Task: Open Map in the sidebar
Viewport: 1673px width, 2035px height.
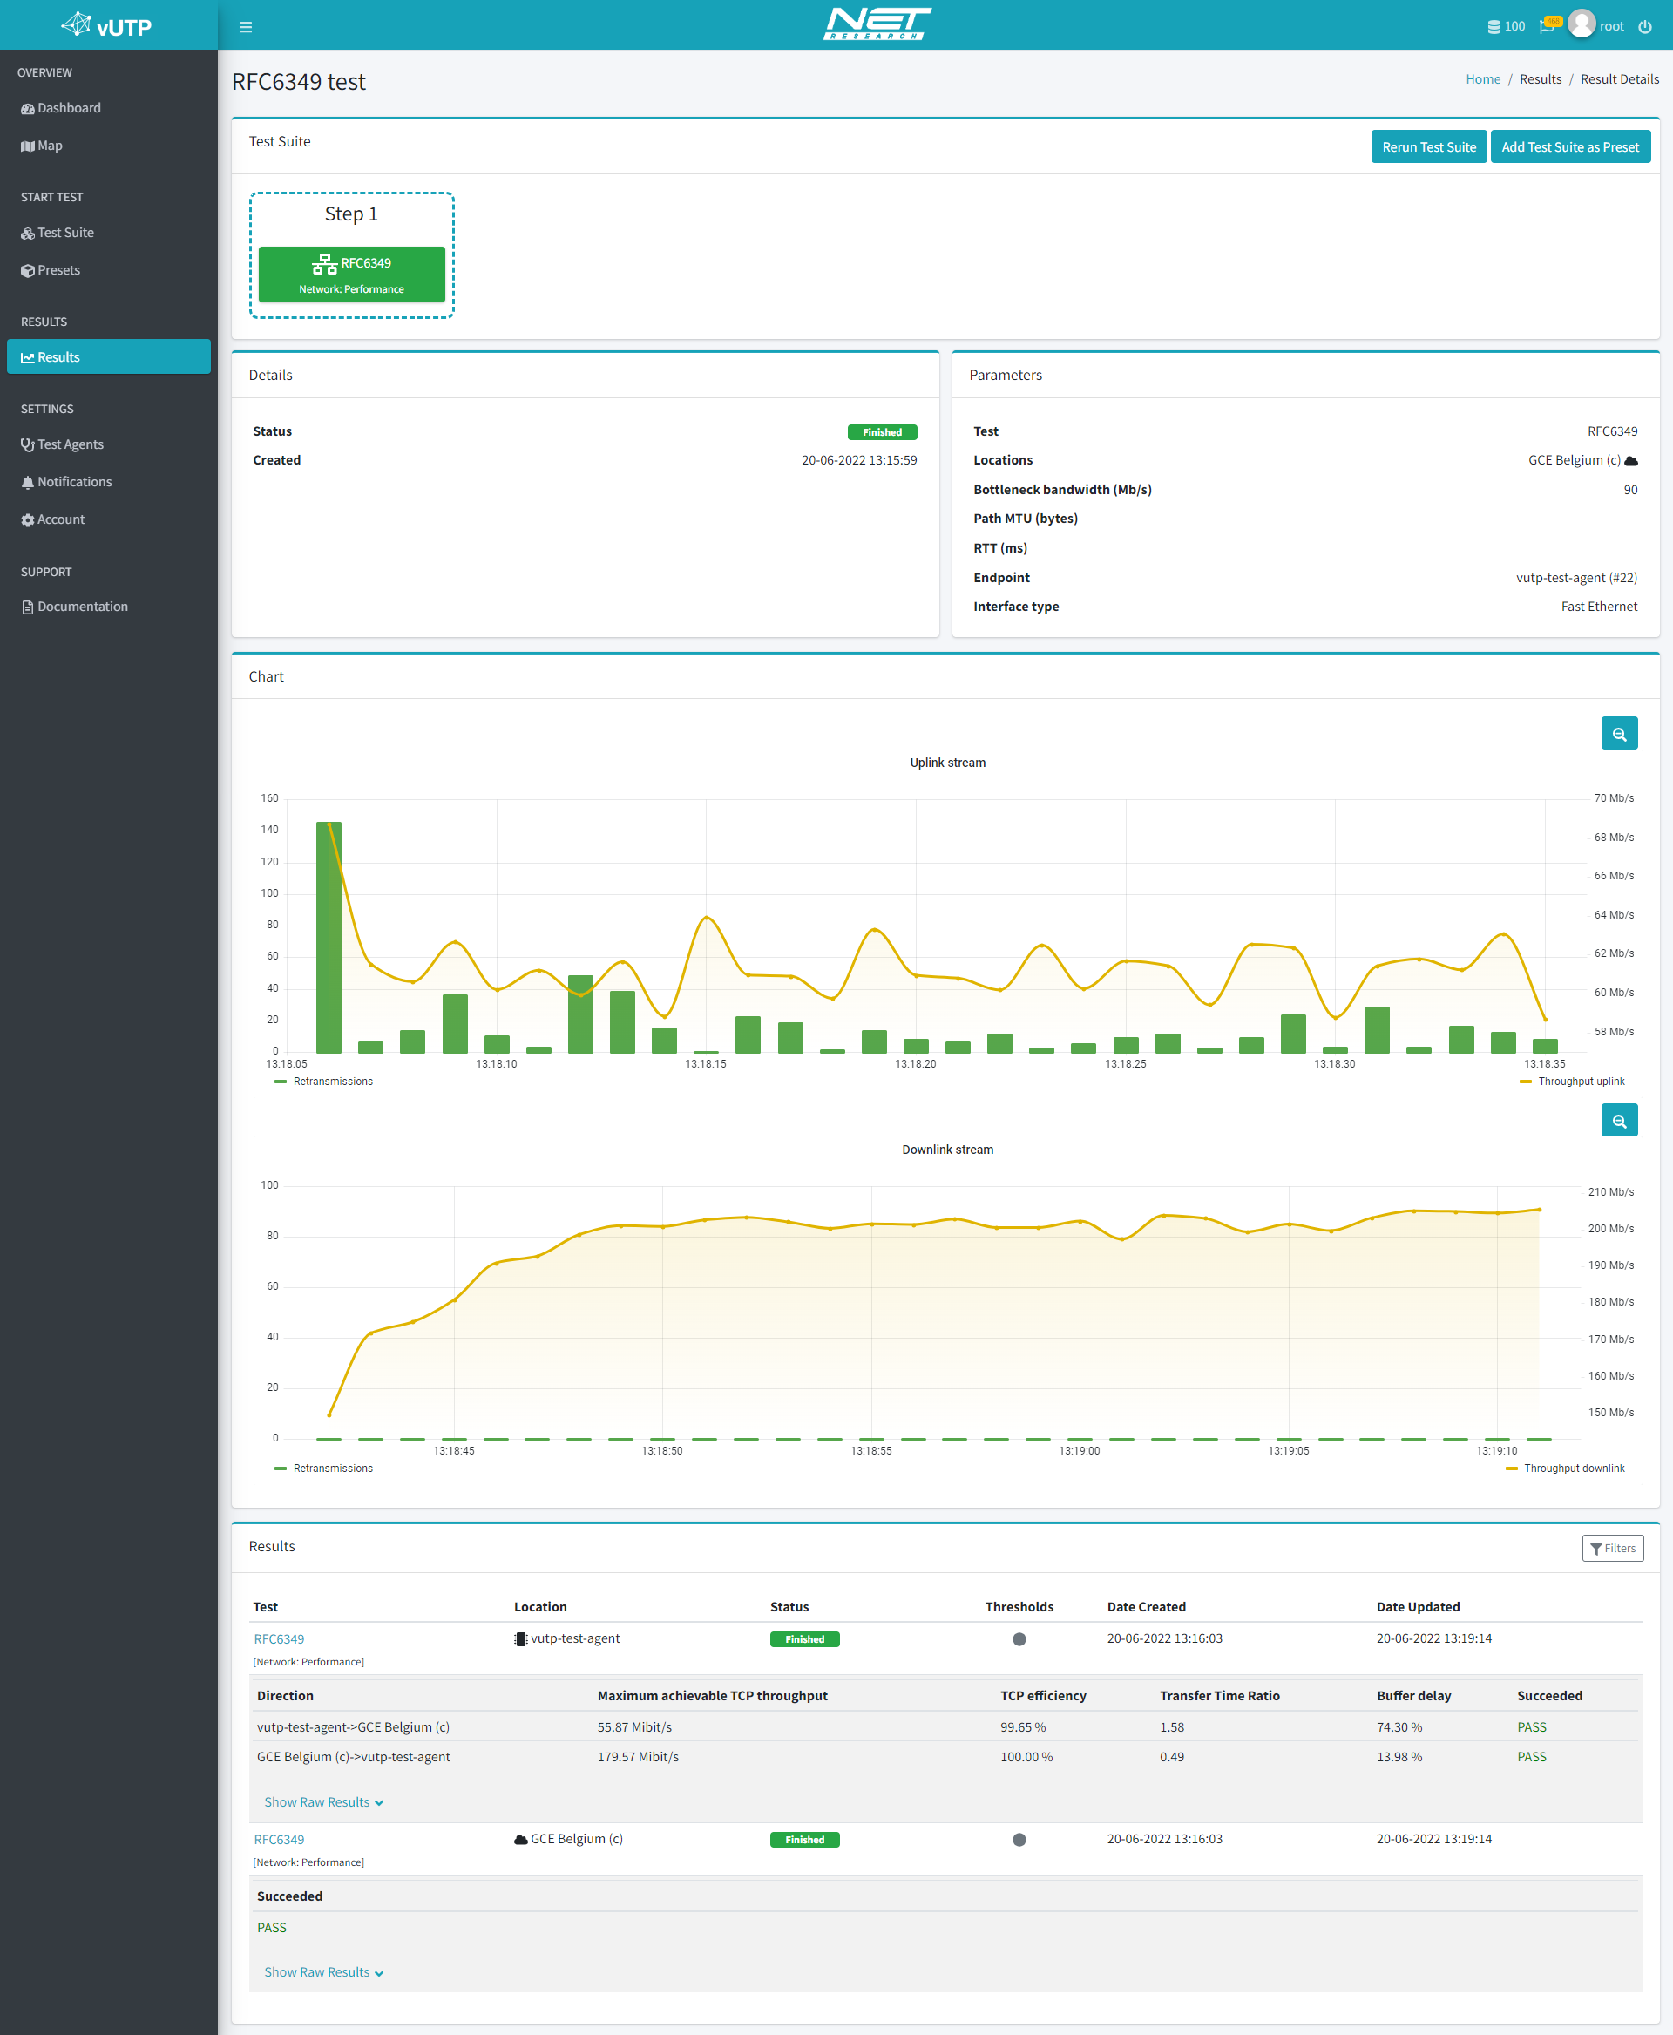Action: point(108,146)
